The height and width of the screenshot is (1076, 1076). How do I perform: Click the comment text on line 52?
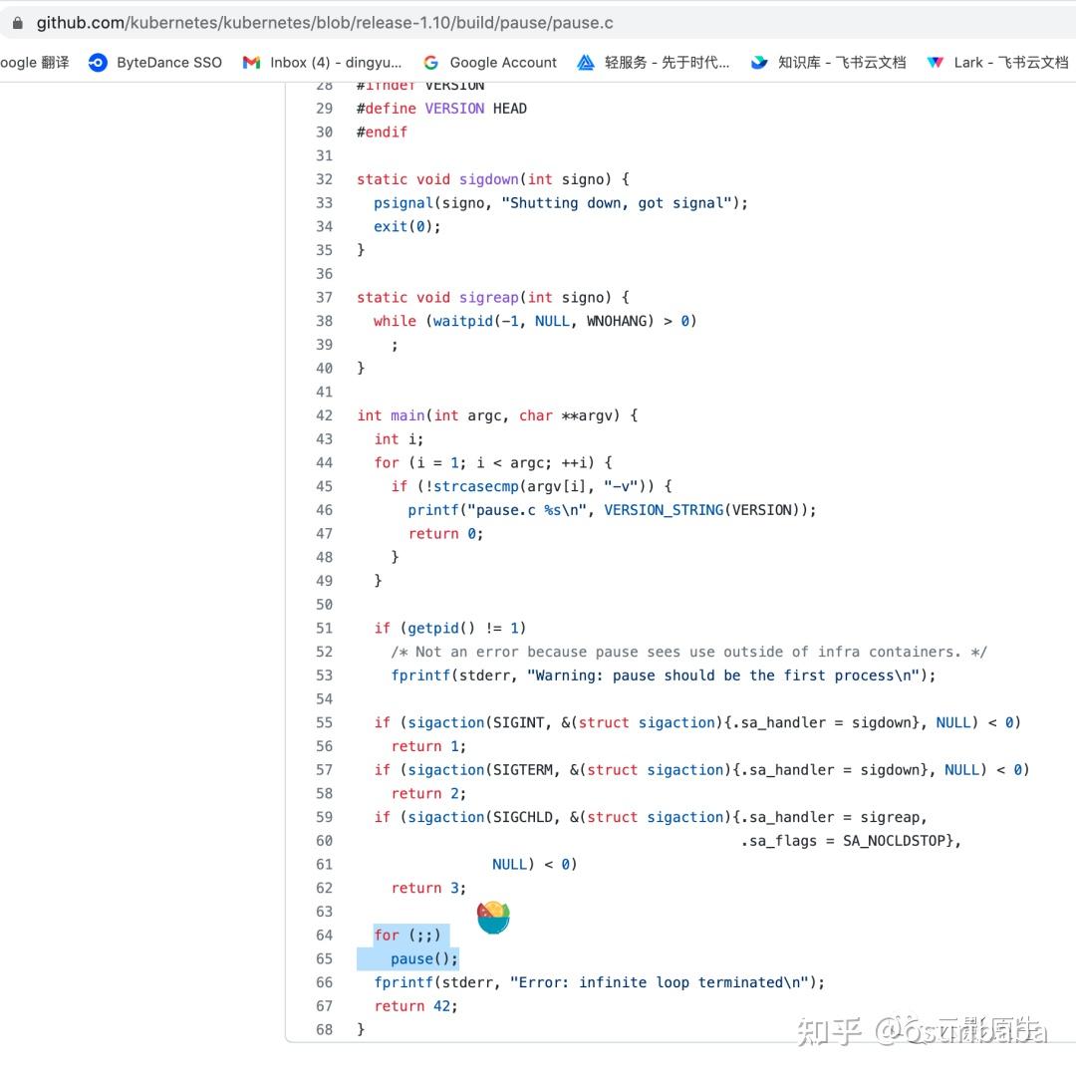pyautogui.click(x=689, y=652)
